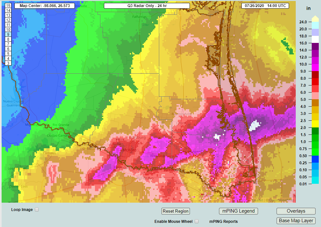Open the Base Map Layer selector
321x227 pixels.
click(x=296, y=221)
